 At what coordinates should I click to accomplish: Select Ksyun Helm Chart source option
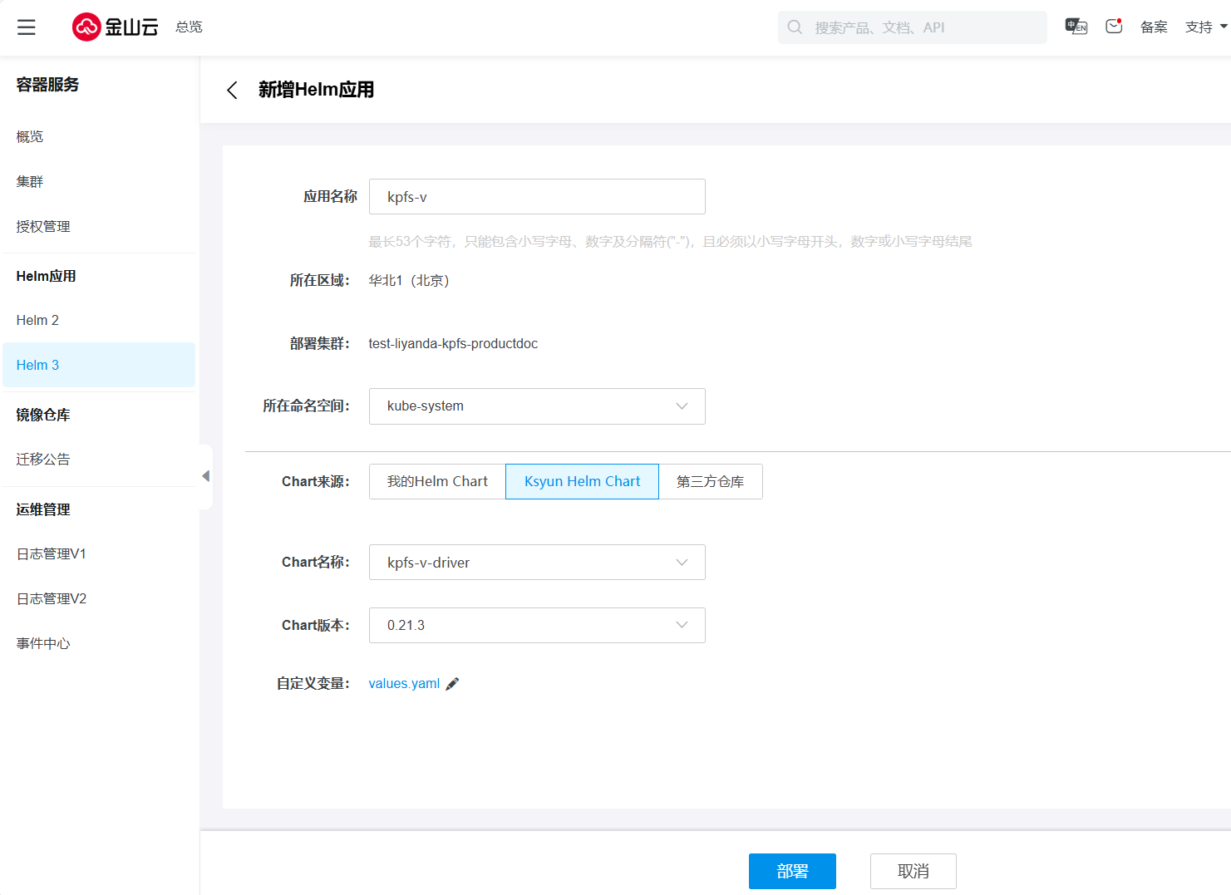coord(582,482)
